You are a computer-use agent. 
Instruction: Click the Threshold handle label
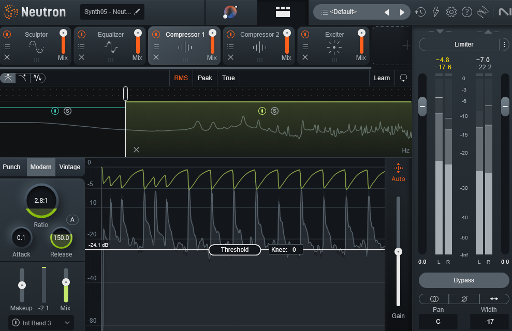(235, 250)
